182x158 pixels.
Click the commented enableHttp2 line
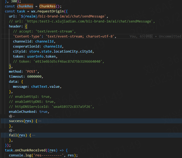(30, 97)
